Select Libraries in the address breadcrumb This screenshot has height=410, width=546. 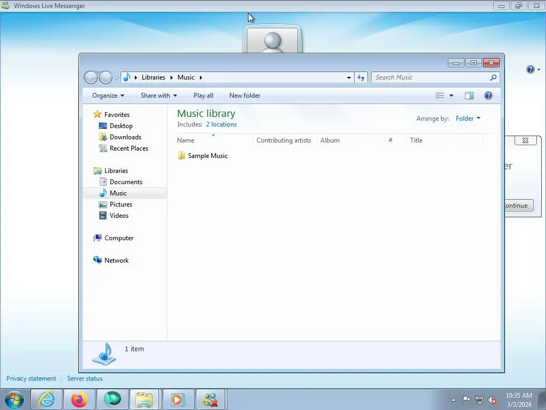click(x=153, y=77)
